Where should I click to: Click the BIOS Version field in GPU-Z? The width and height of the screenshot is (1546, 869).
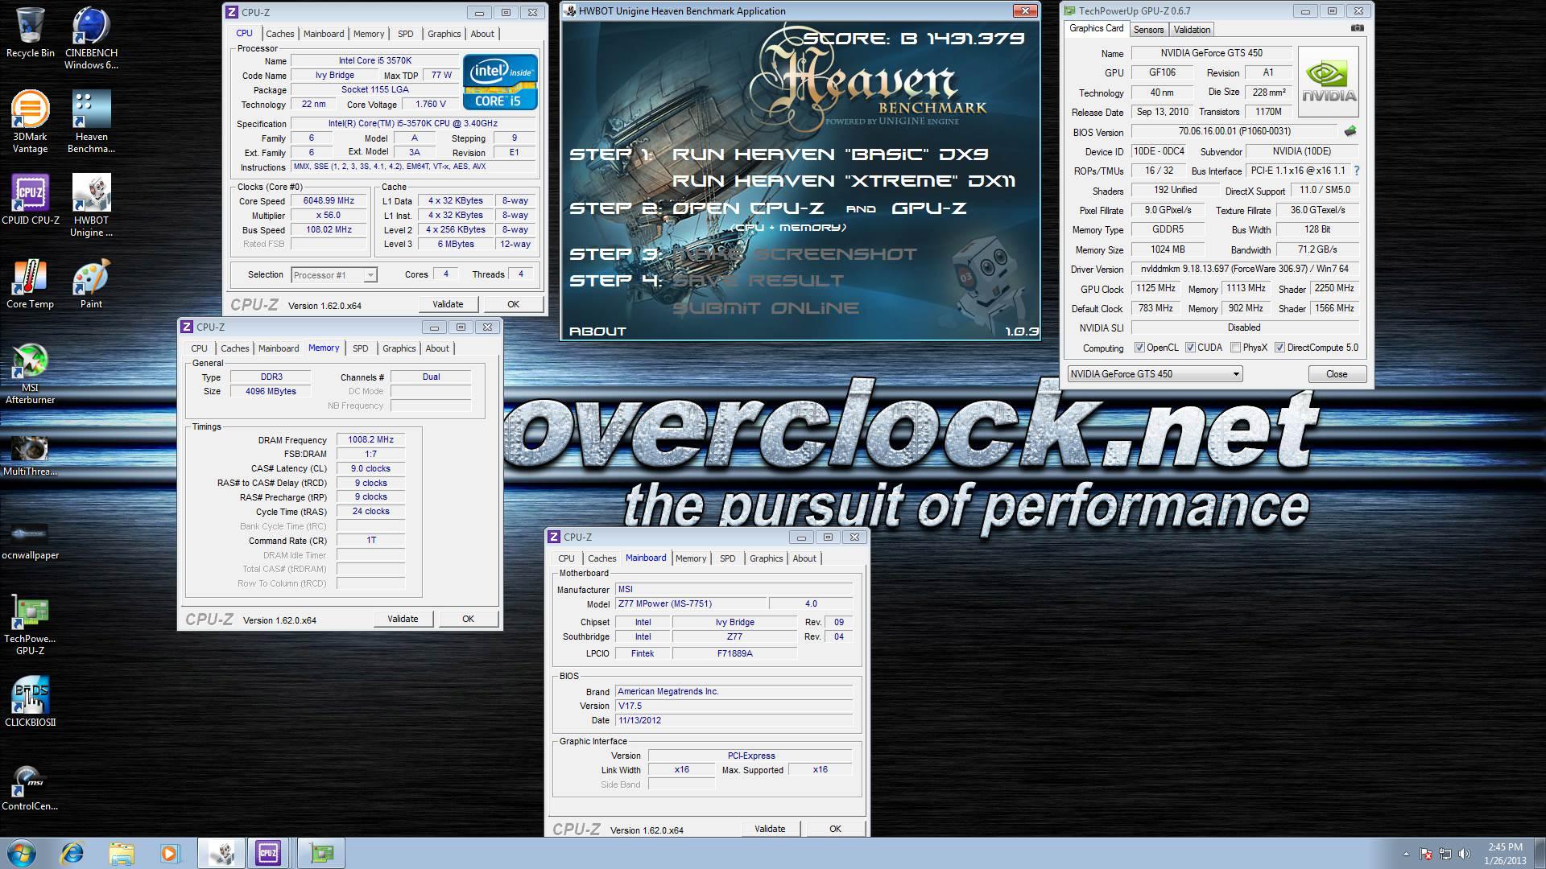coord(1234,131)
